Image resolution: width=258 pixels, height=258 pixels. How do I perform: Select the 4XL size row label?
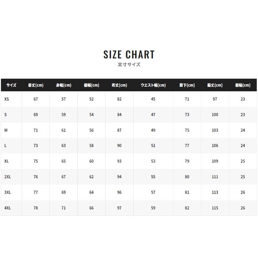pyautogui.click(x=7, y=208)
